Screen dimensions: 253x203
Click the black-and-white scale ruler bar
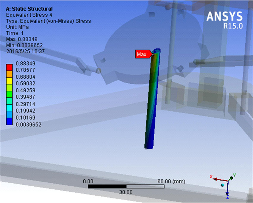(126, 186)
